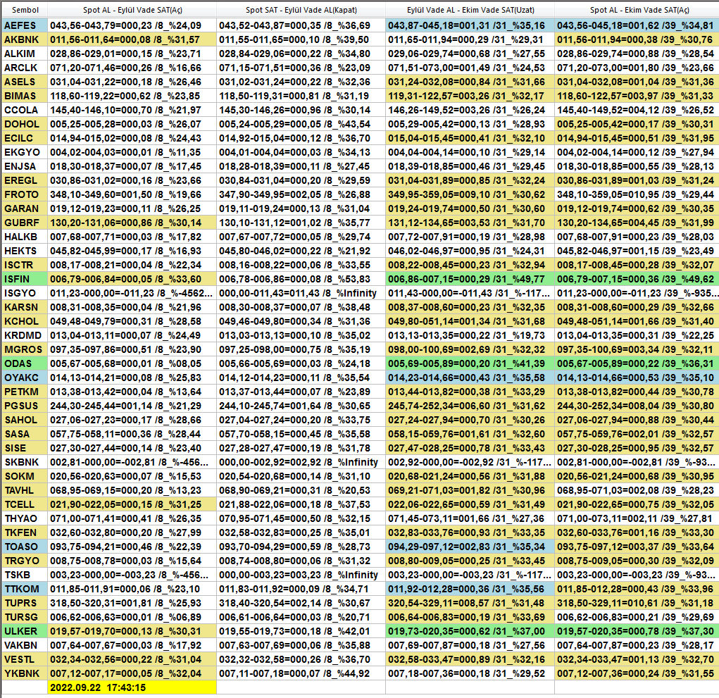Click ULKER cell ending /39_%37,30
719x698 pixels.
637,632
